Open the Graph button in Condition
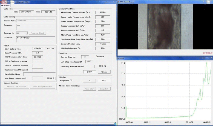This screenshot has width=213, height=126. [x=104, y=72]
